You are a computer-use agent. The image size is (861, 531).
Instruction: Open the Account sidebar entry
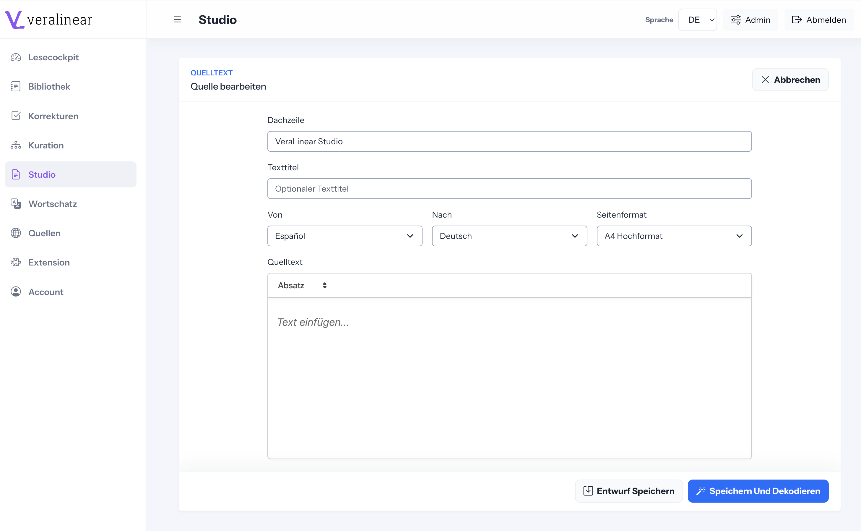[x=70, y=292]
